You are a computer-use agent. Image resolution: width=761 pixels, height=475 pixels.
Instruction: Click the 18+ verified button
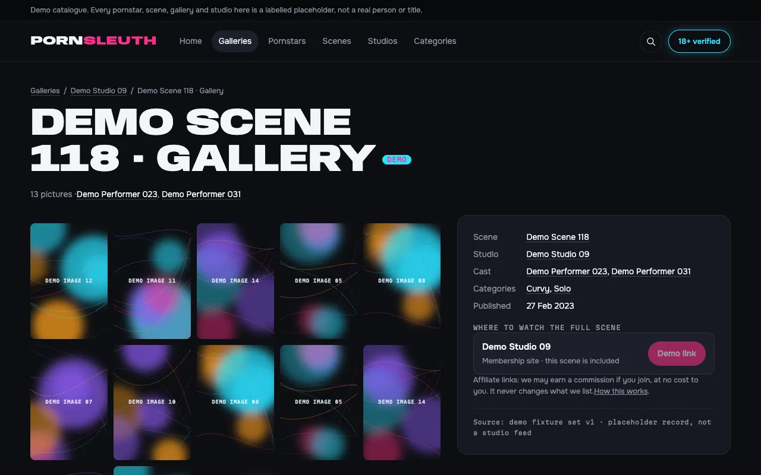tap(699, 42)
